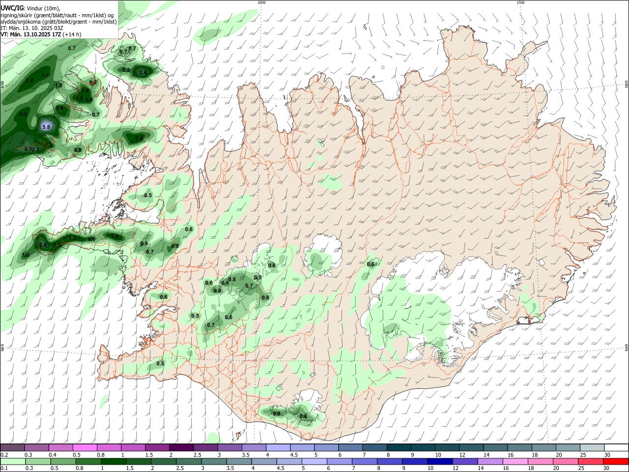This screenshot has width=629, height=472.
Task: Pick the pale grey swatch between 25 and 30
Action: click(x=592, y=447)
